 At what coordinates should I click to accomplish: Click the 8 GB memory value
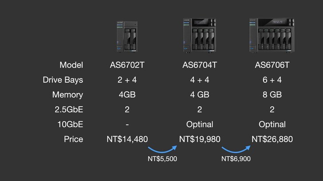click(272, 95)
